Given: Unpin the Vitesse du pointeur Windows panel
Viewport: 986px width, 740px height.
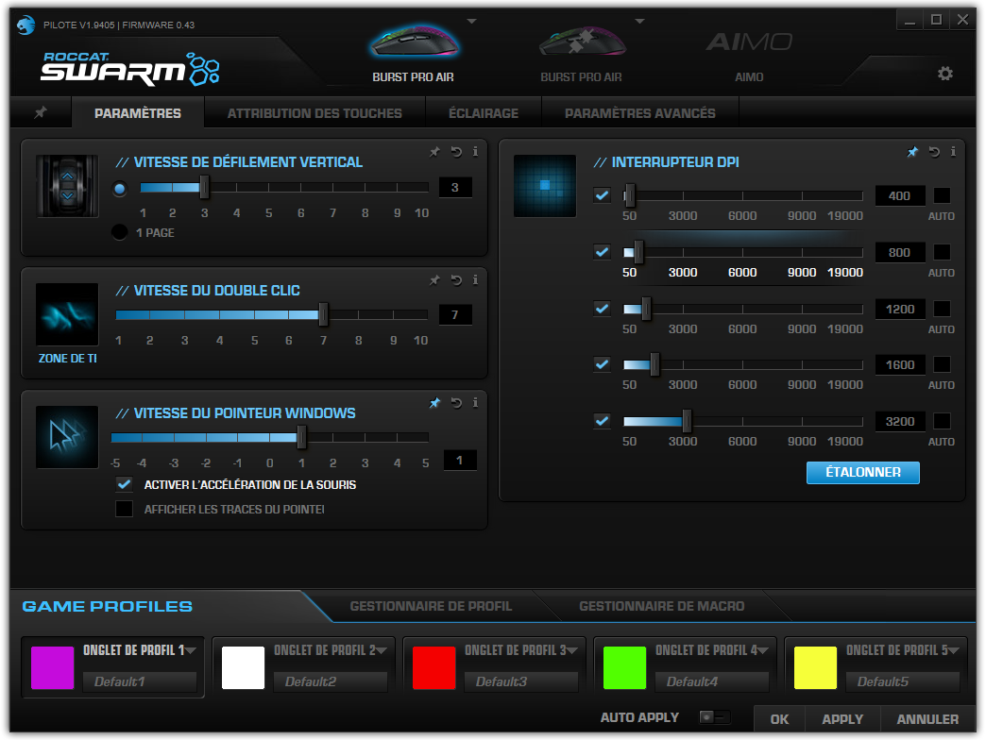Looking at the screenshot, I should tap(434, 403).
